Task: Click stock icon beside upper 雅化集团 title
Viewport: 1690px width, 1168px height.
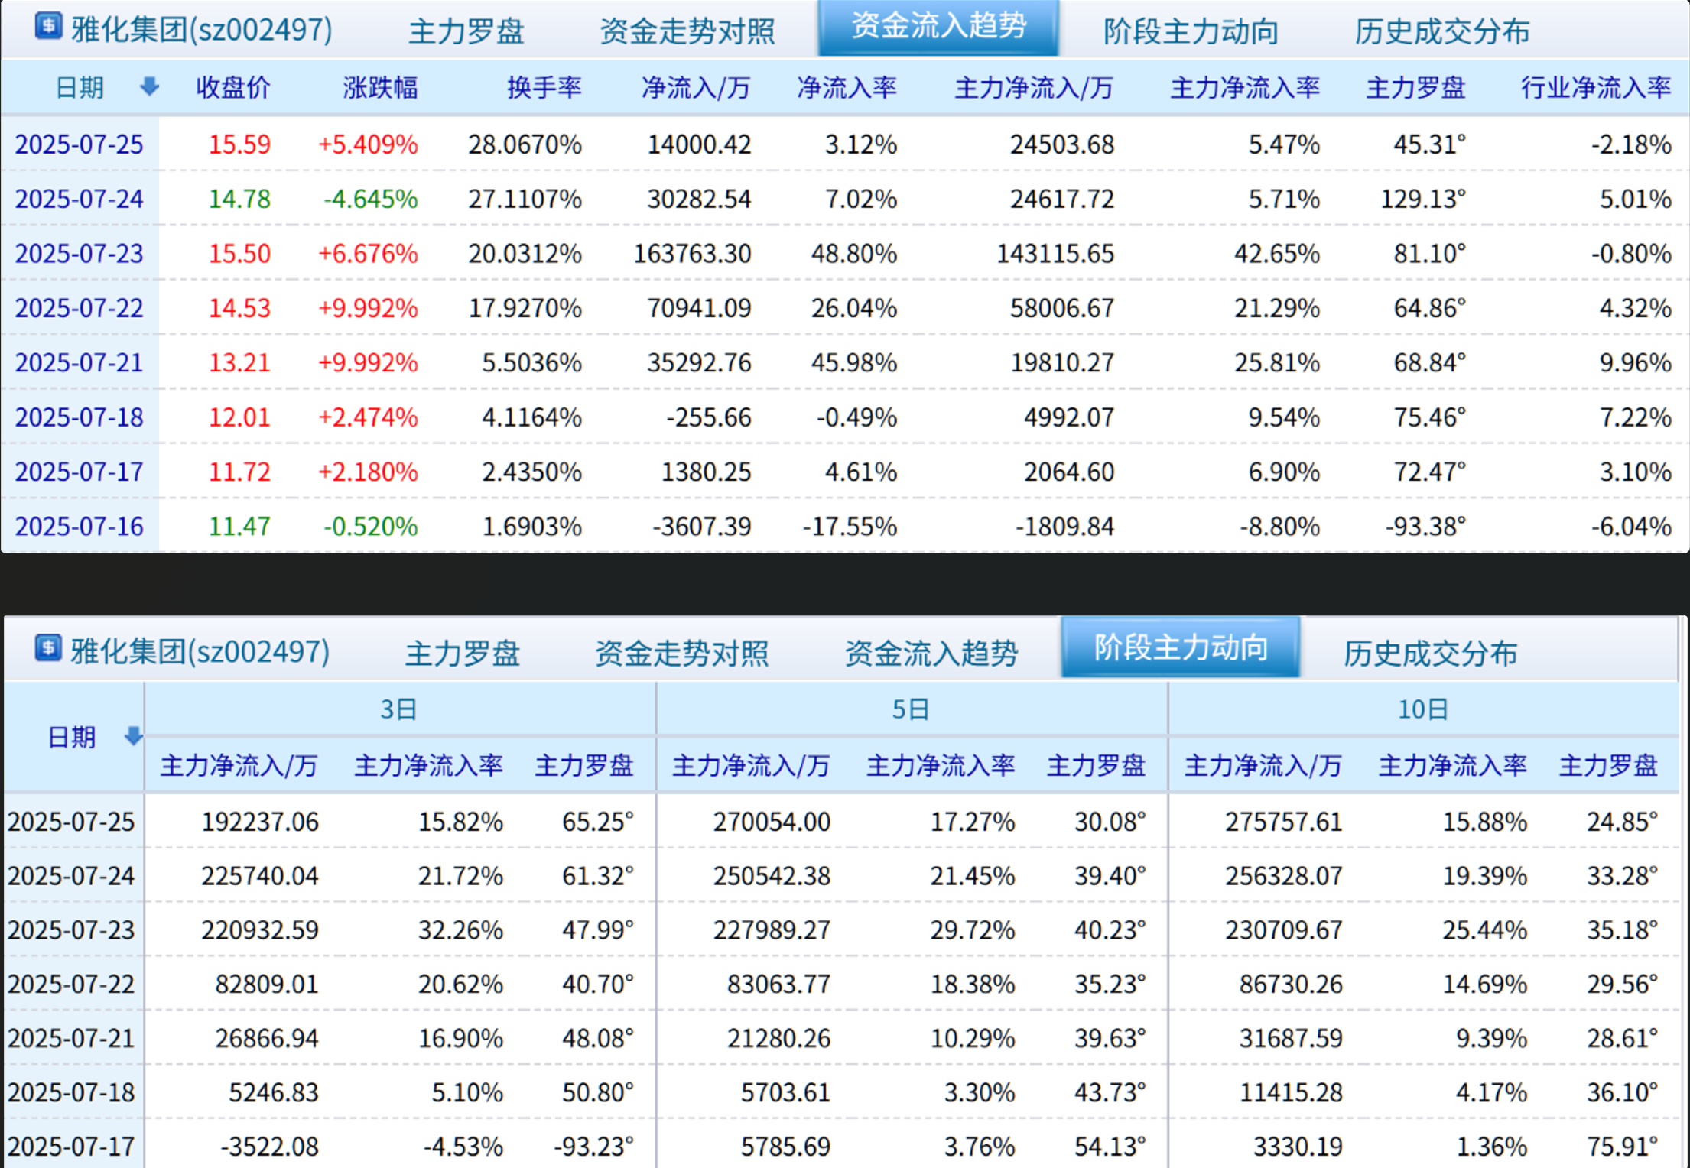Action: [48, 27]
